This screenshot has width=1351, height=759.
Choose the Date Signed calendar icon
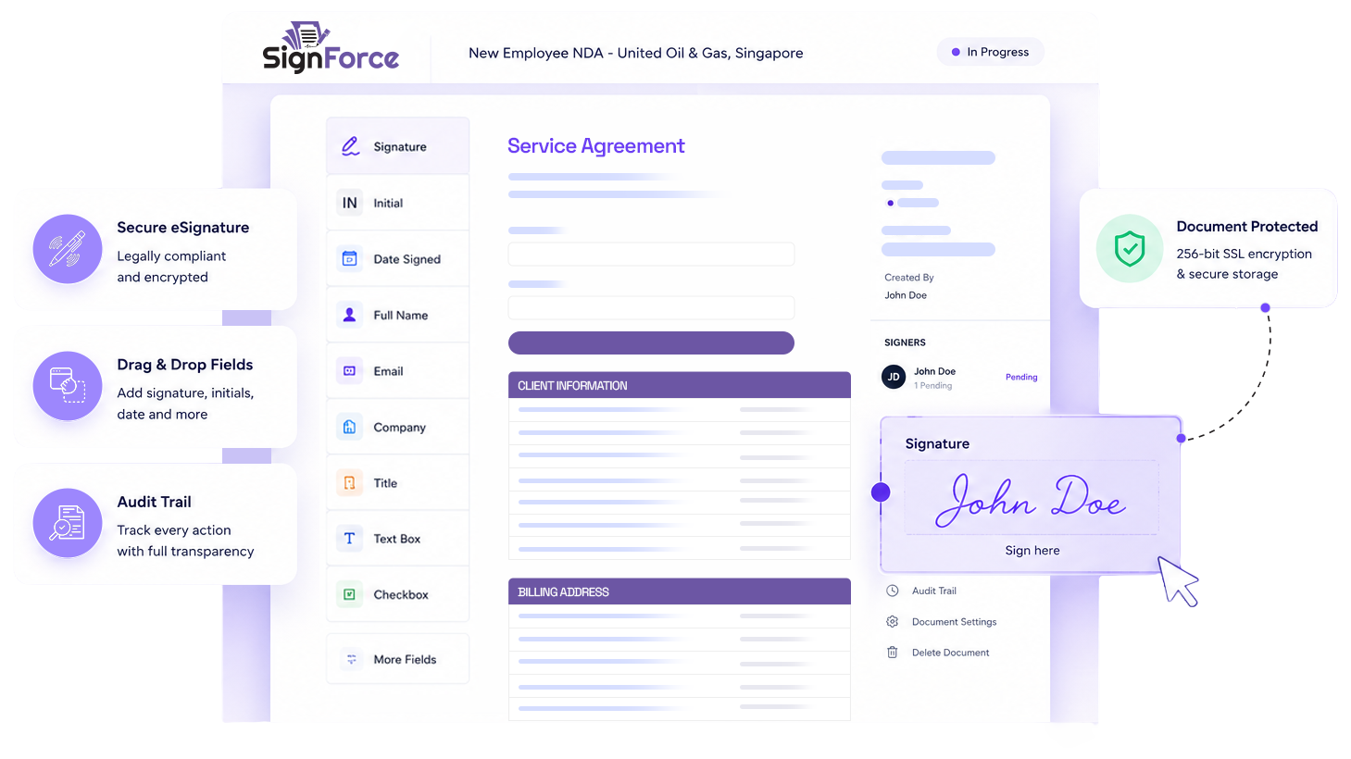click(349, 259)
